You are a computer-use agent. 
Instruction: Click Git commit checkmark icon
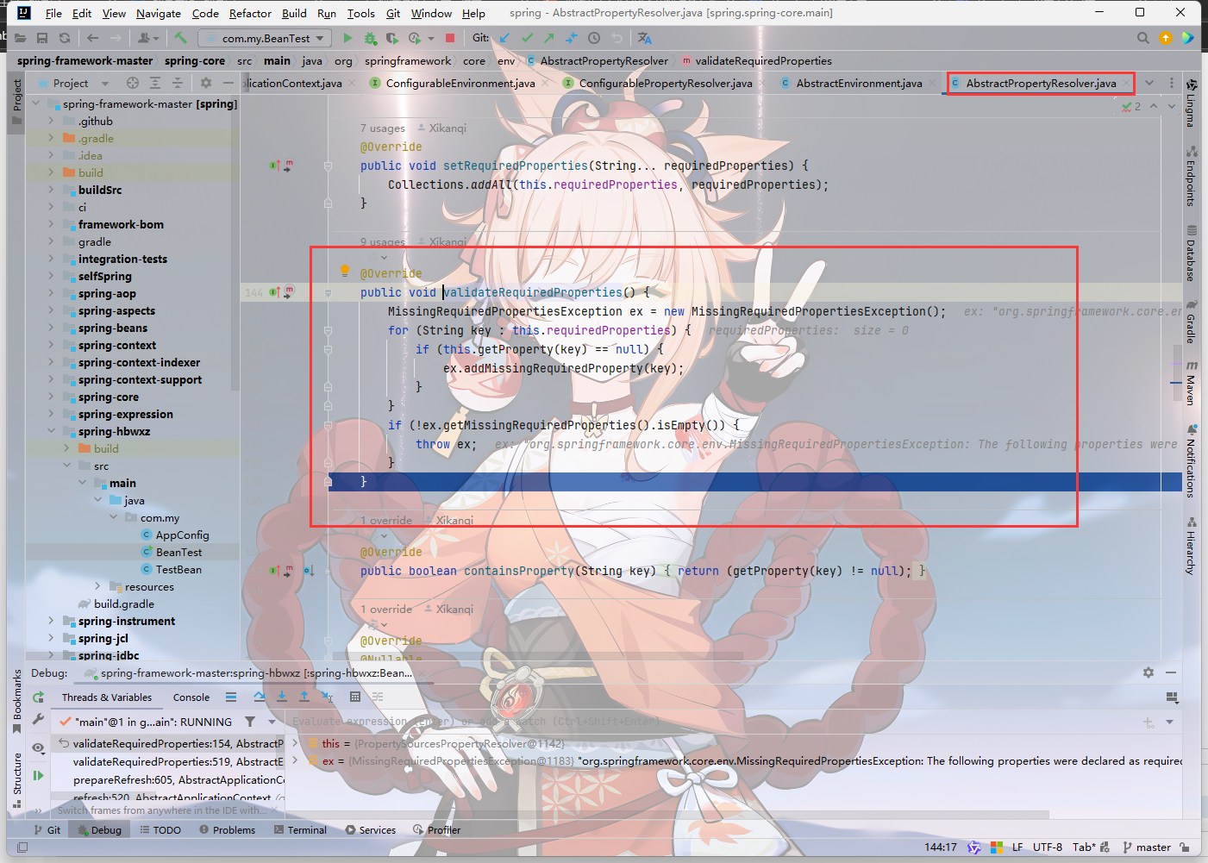coord(527,38)
